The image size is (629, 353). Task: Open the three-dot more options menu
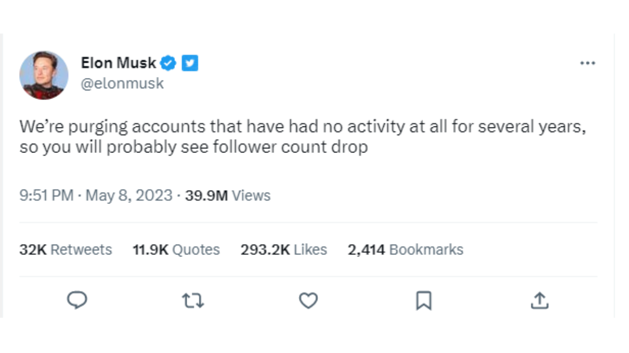[x=587, y=63]
